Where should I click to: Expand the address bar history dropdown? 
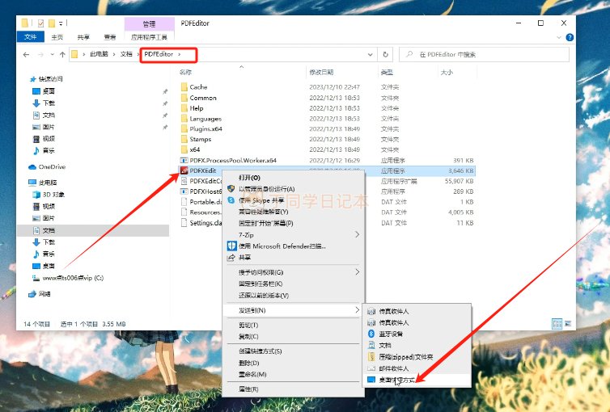(371, 55)
